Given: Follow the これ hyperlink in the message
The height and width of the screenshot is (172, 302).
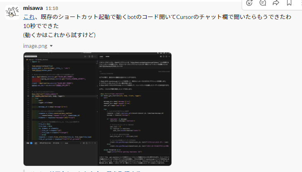Looking at the screenshot, I should pos(29,17).
